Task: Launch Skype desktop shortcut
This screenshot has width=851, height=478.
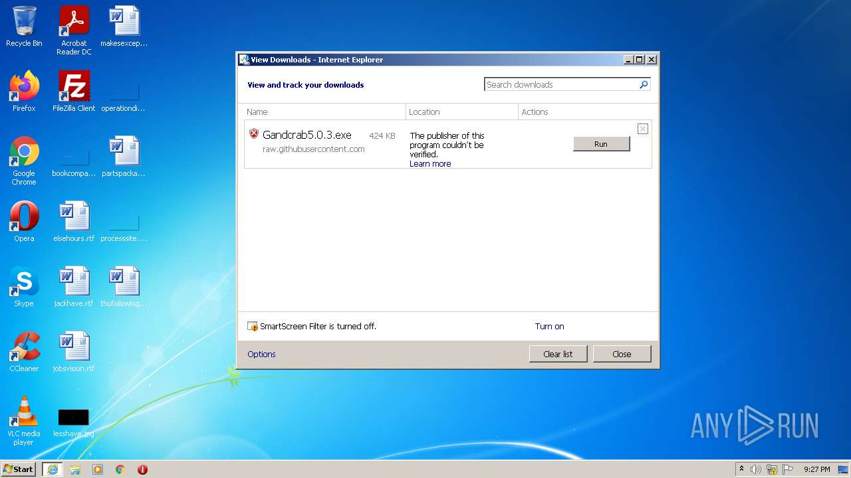Action: click(24, 287)
